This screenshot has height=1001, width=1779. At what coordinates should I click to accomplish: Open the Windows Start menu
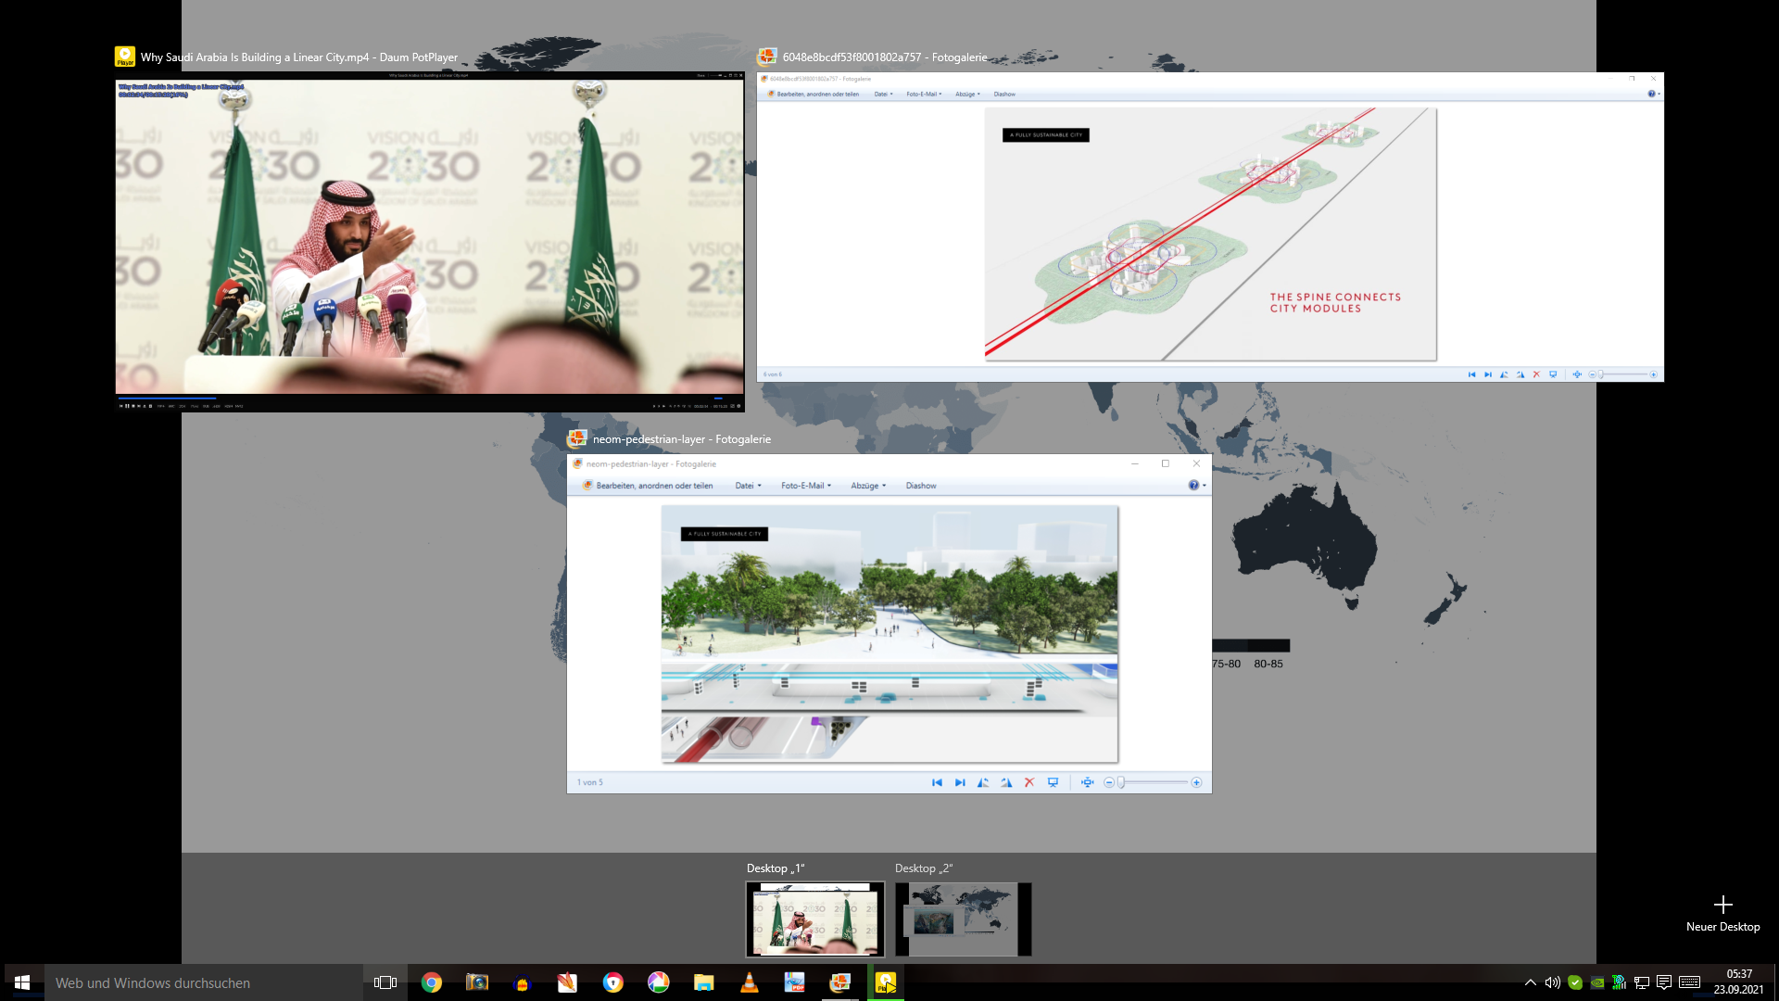22,982
